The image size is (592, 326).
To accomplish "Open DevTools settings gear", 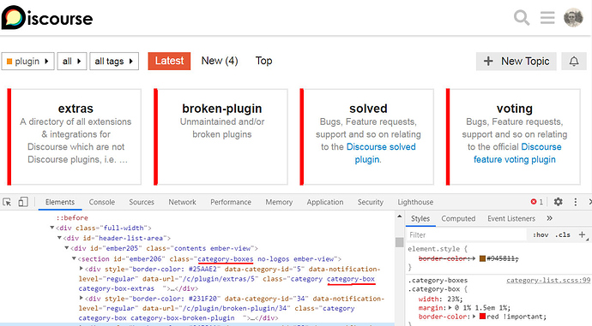I will (x=558, y=202).
